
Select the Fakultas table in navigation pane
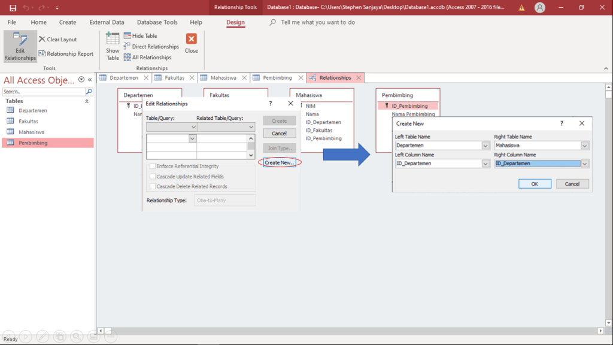[x=28, y=122]
